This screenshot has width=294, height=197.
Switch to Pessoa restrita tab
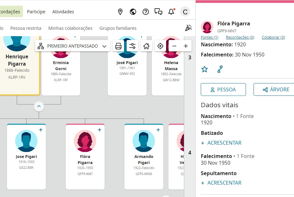26,28
